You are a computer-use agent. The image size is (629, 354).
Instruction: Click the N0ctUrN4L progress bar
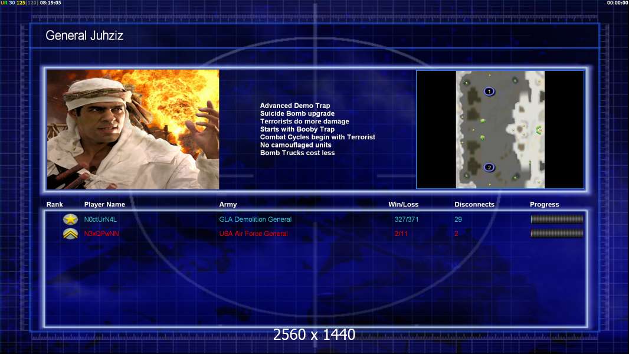(556, 219)
